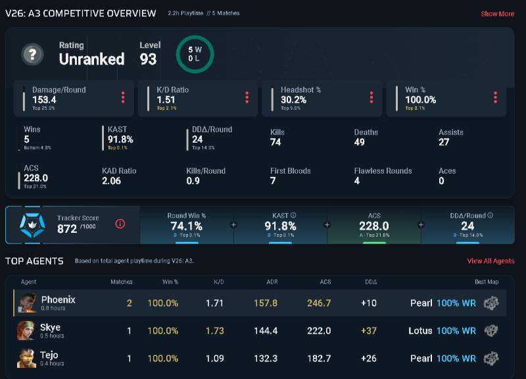Click the Kills 74 stat
Image resolution: width=526 pixels, height=379 pixels.
277,138
